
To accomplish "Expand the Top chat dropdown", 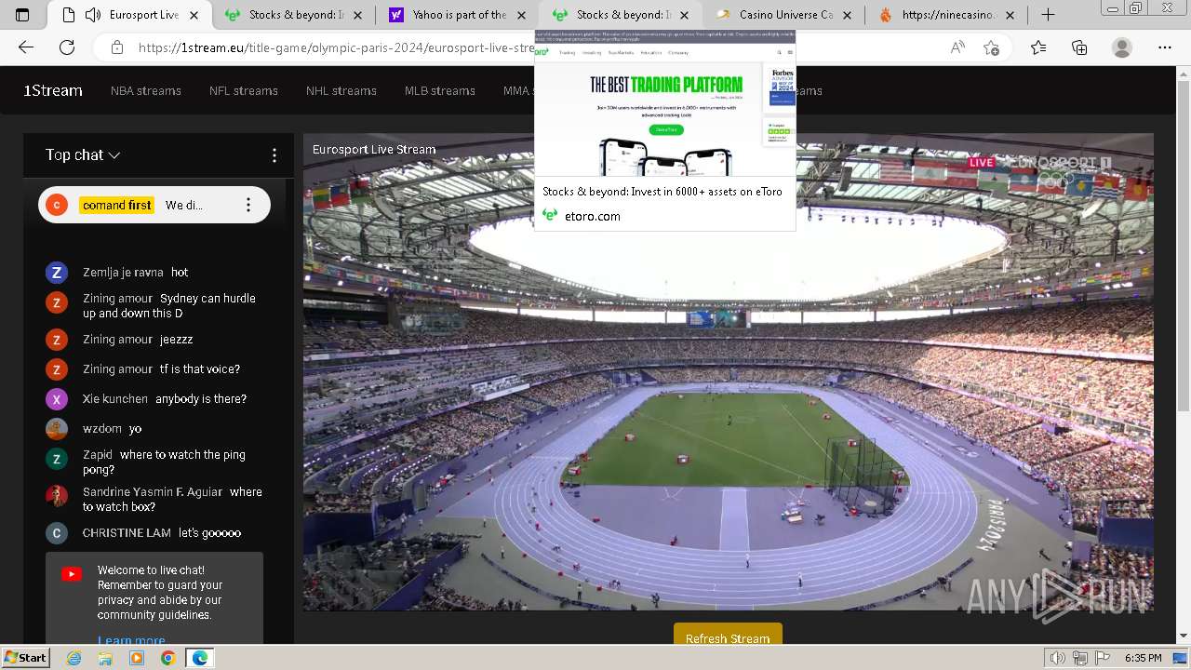I will (83, 155).
